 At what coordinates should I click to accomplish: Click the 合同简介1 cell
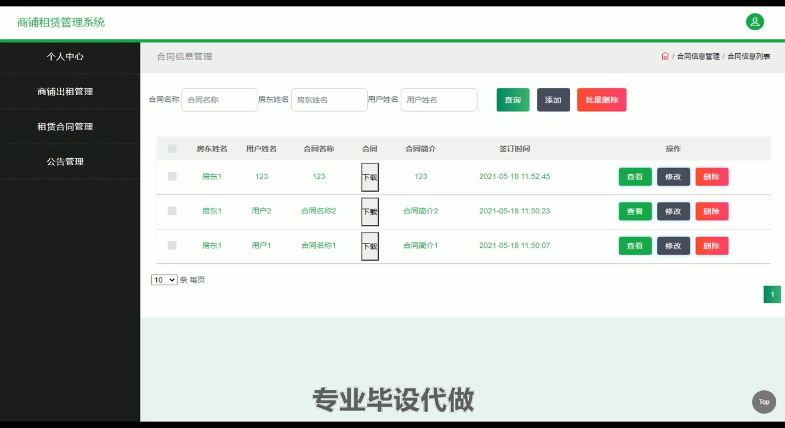(x=420, y=245)
